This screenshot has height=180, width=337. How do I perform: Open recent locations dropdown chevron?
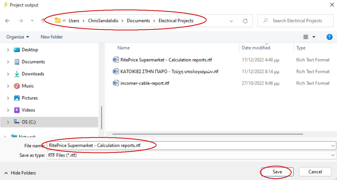(x=32, y=21)
